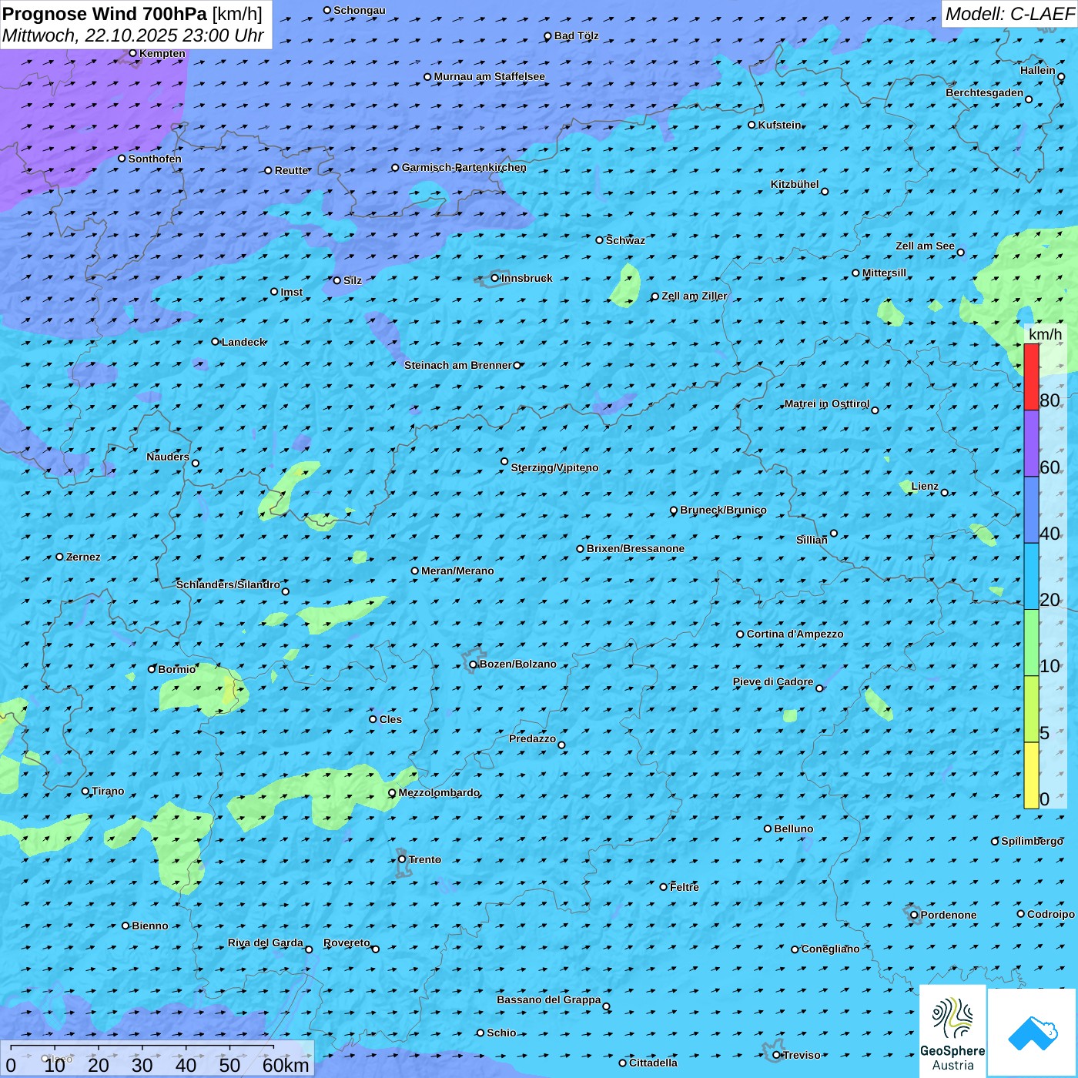The height and width of the screenshot is (1078, 1078).
Task: Click the GeoSphere Austria logo
Action: [952, 1031]
